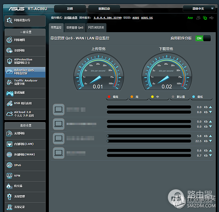Click the 注销 logout button
The height and width of the screenshot is (212, 219).
coord(70,9)
